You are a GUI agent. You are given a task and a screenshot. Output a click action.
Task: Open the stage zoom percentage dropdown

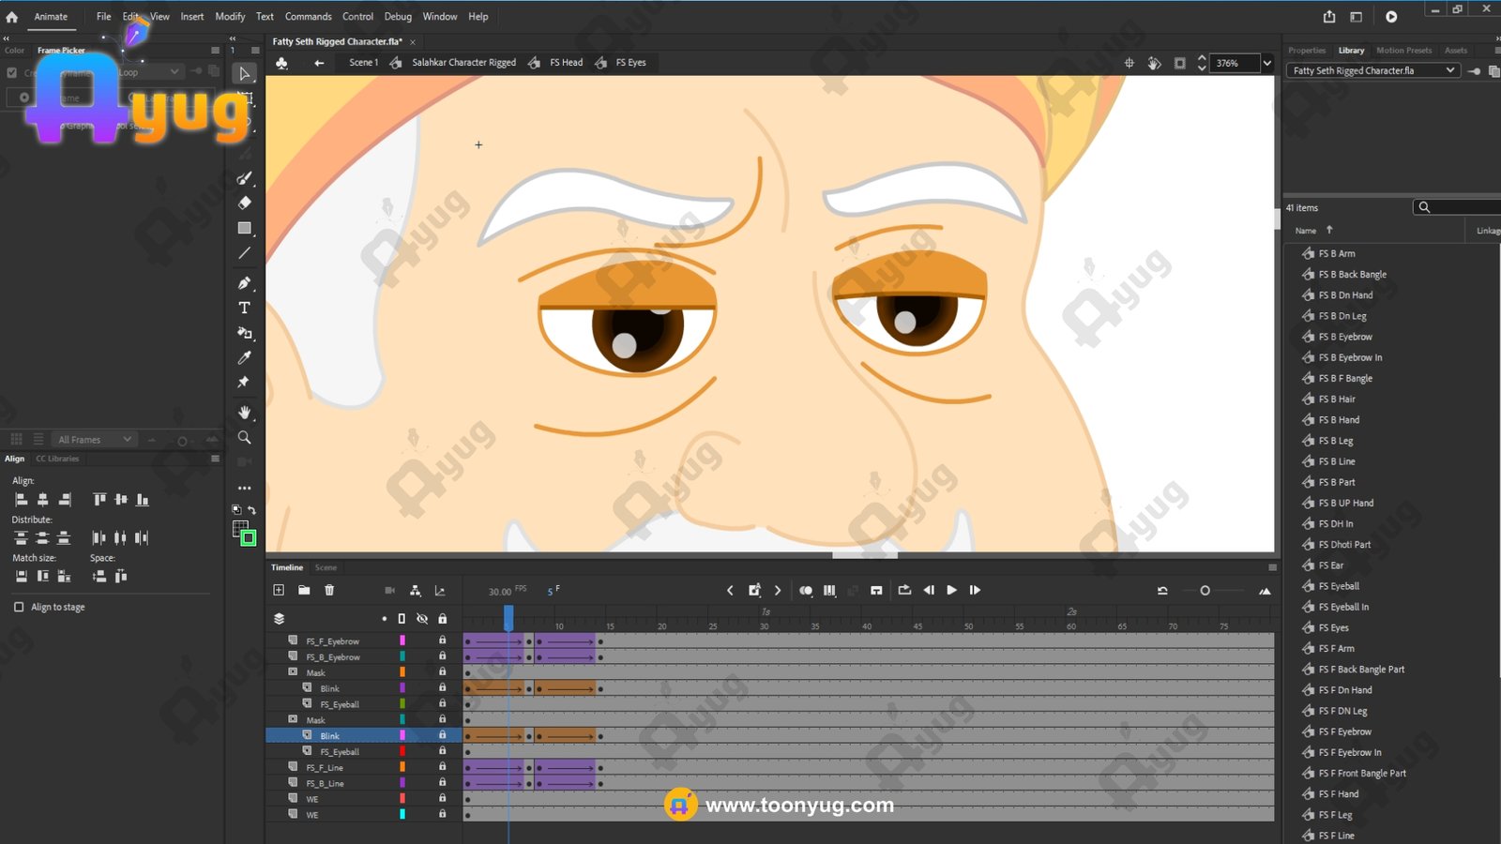point(1267,63)
